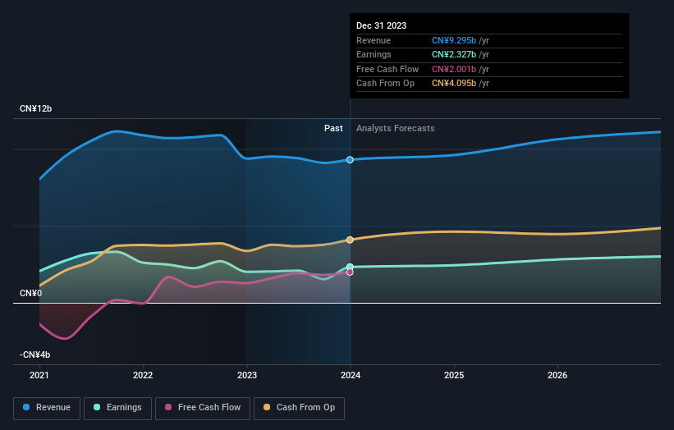Click the 2024 x-axis label

(351, 376)
